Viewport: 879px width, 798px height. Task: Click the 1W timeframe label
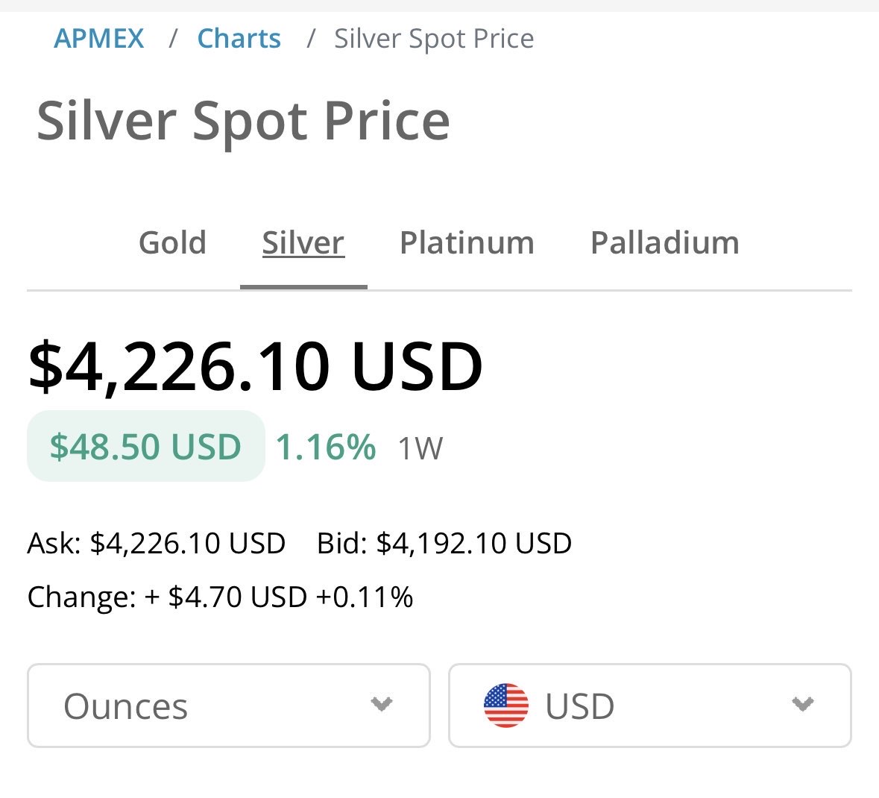coord(420,449)
